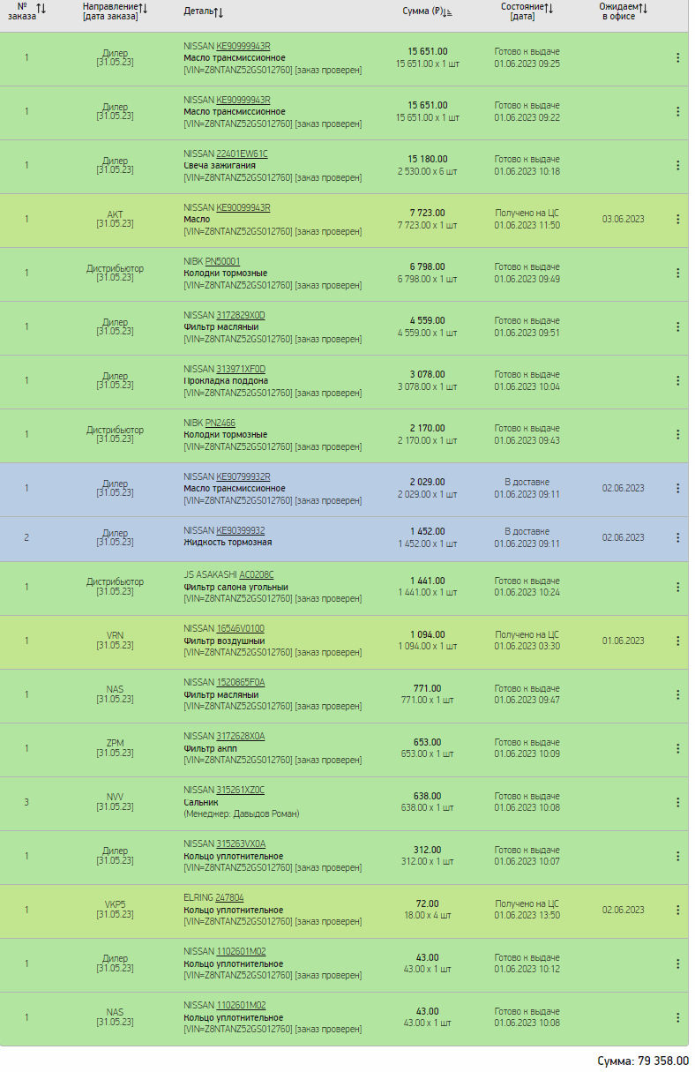Open three-dot menu for PN50001 row
Image resolution: width=695 pixels, height=1072 pixels.
click(677, 273)
